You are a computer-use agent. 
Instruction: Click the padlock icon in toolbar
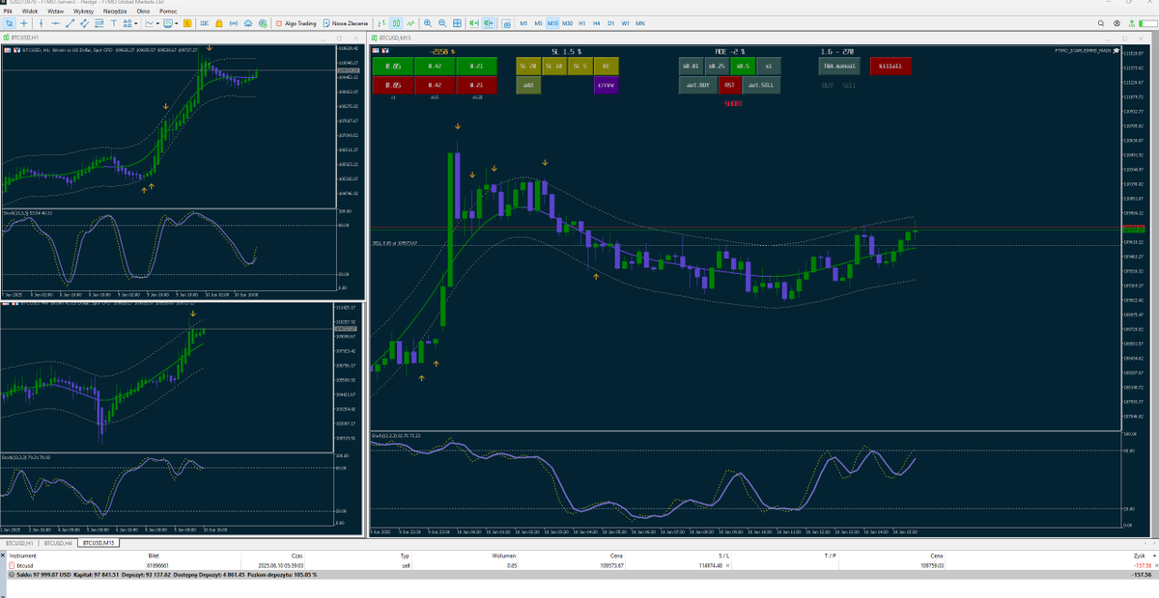pos(219,22)
